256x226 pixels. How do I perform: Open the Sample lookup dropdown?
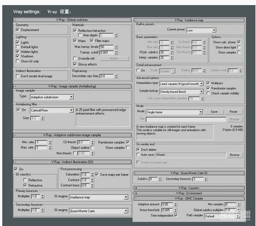[x=181, y=92]
